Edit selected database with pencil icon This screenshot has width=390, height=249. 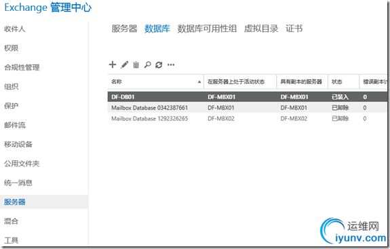125,65
